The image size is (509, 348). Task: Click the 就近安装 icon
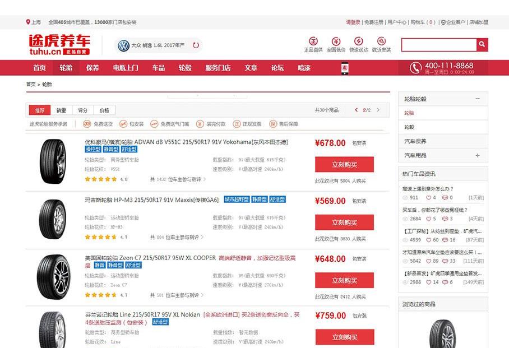pos(381,41)
